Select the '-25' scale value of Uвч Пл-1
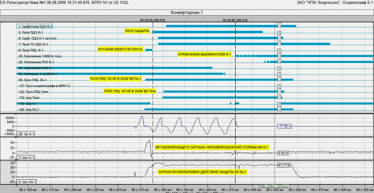The width and height of the screenshot is (374, 193). (x=12, y=181)
